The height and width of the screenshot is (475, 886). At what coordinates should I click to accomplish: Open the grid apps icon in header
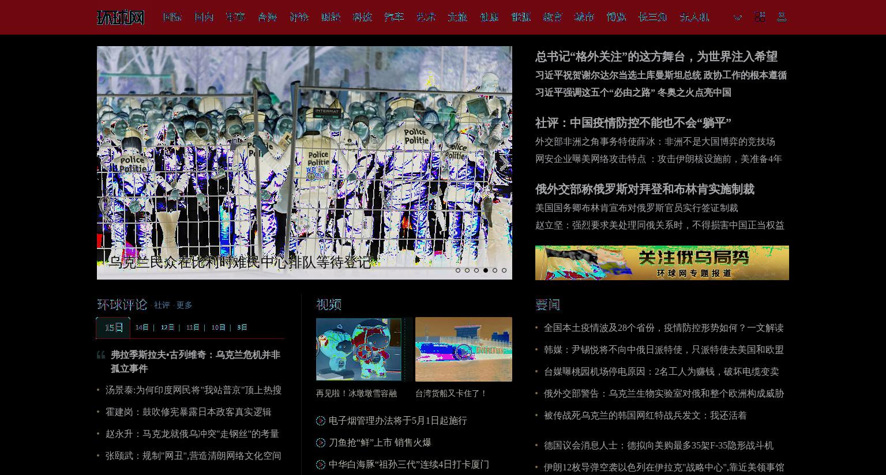tap(760, 17)
